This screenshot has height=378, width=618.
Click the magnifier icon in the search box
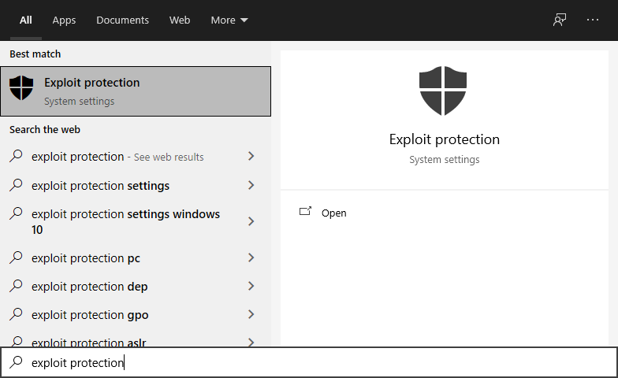coord(16,362)
